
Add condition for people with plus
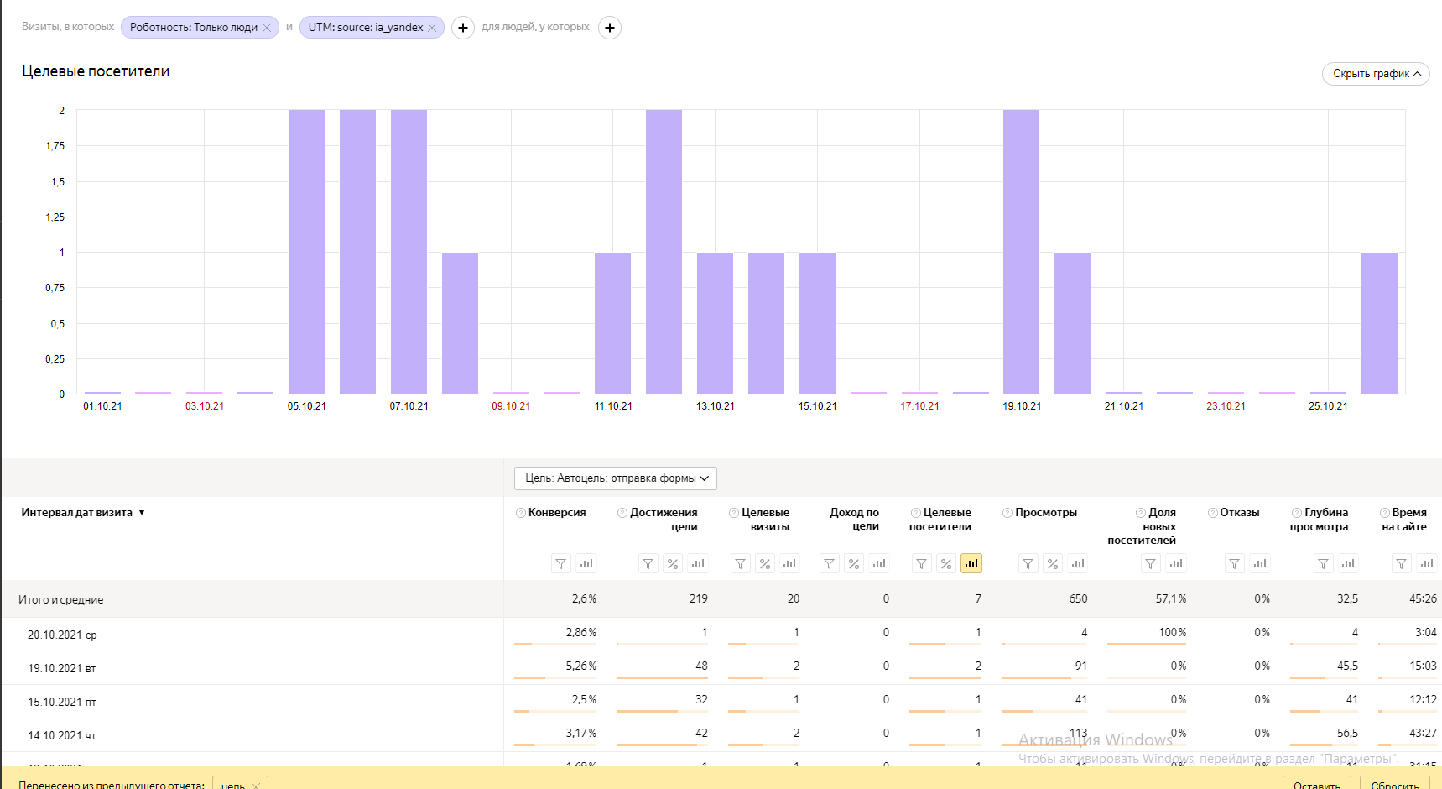coord(610,28)
